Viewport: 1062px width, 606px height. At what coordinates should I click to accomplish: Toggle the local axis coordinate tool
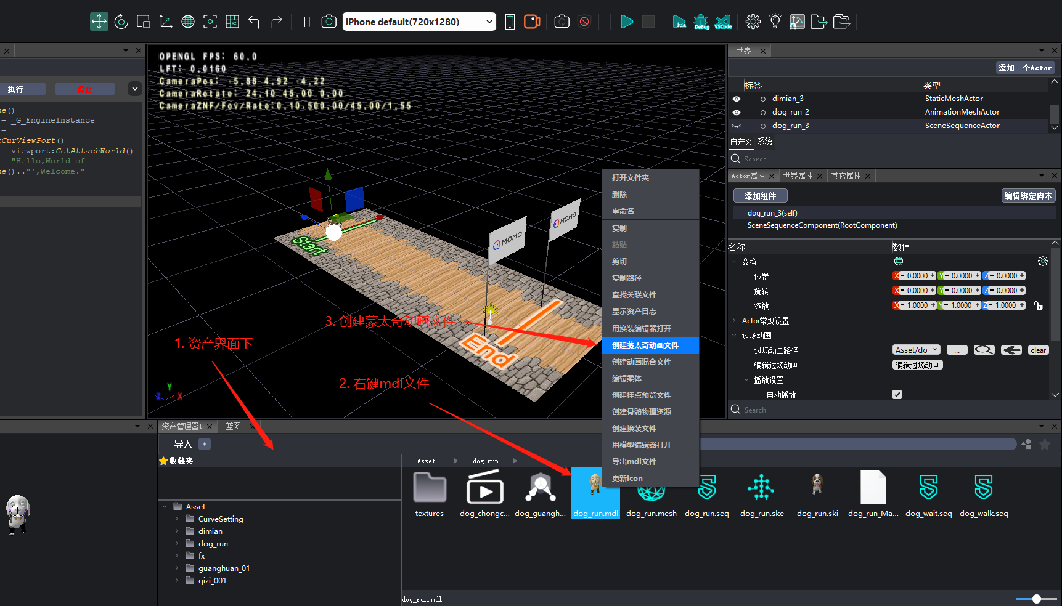[165, 22]
